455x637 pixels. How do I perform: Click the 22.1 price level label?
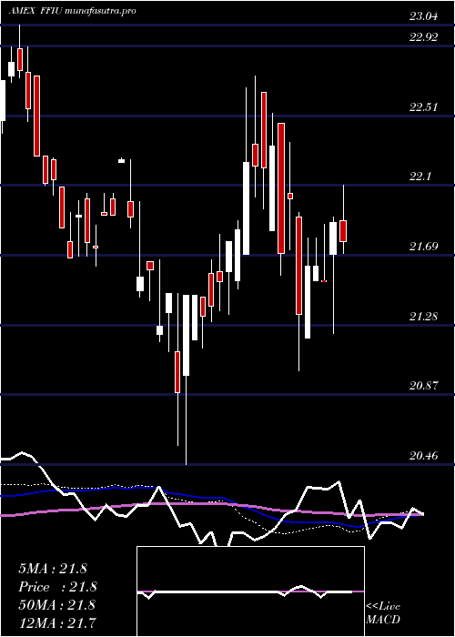pyautogui.click(x=420, y=177)
